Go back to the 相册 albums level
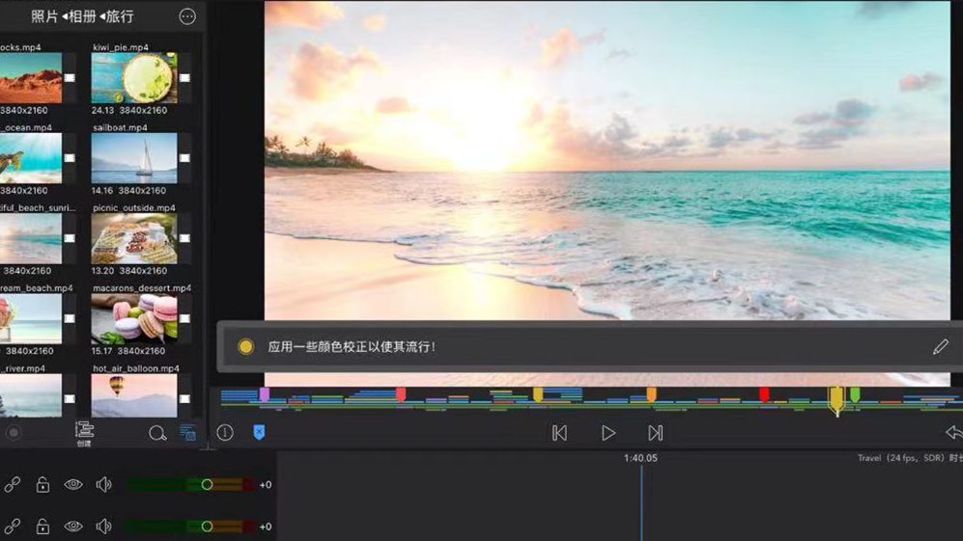This screenshot has height=541, width=963. (x=82, y=16)
